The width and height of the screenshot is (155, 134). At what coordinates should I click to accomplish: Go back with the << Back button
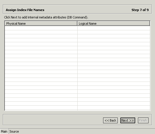tap(110, 120)
